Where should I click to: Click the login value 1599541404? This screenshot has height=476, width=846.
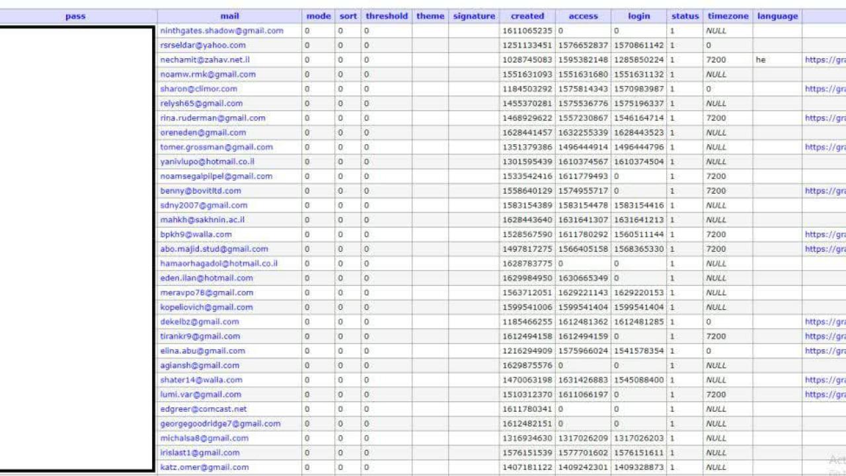638,307
